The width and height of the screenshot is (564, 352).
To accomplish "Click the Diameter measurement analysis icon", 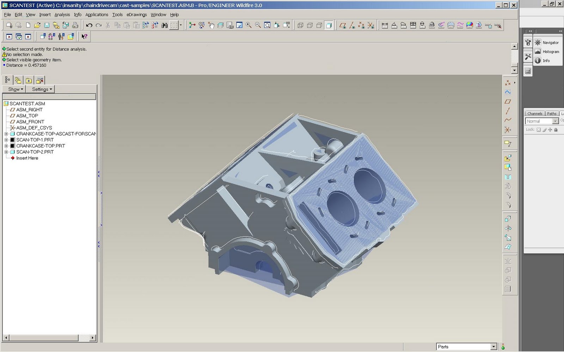I will (x=422, y=25).
